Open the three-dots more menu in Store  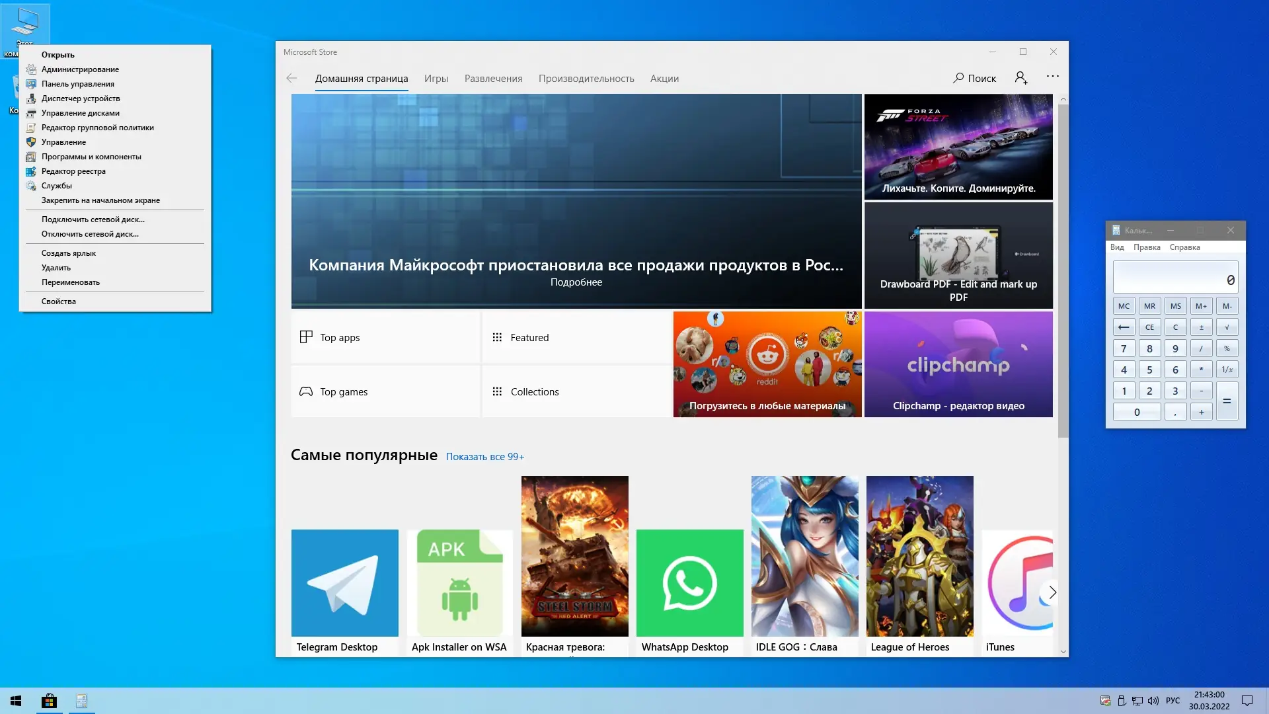[1052, 77]
